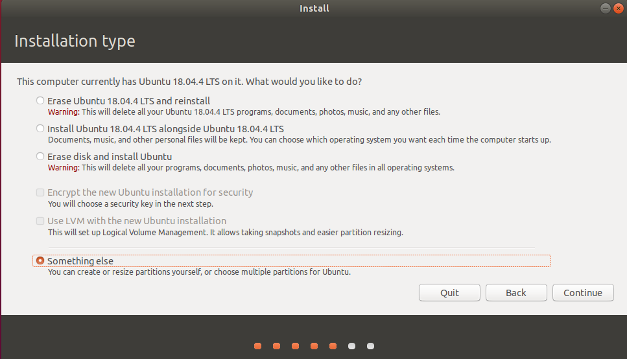This screenshot has width=627, height=359.
Task: Click the Quit button
Action: click(449, 293)
